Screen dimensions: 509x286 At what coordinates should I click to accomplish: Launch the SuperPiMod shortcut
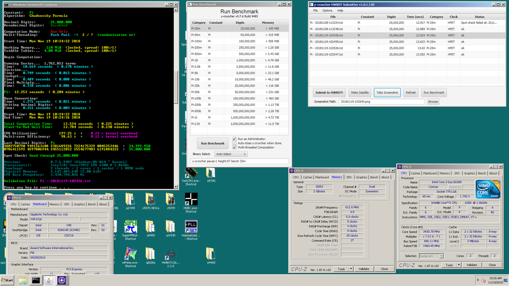(x=130, y=226)
